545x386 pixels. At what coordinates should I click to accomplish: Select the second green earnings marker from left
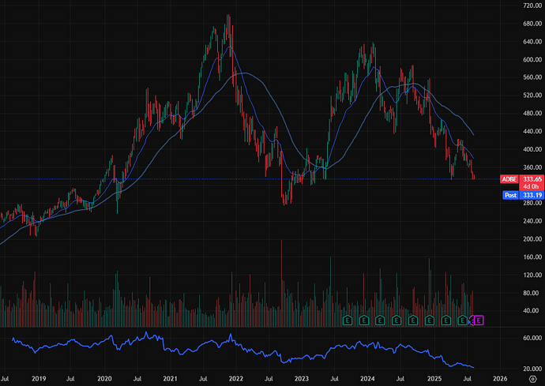coord(364,320)
